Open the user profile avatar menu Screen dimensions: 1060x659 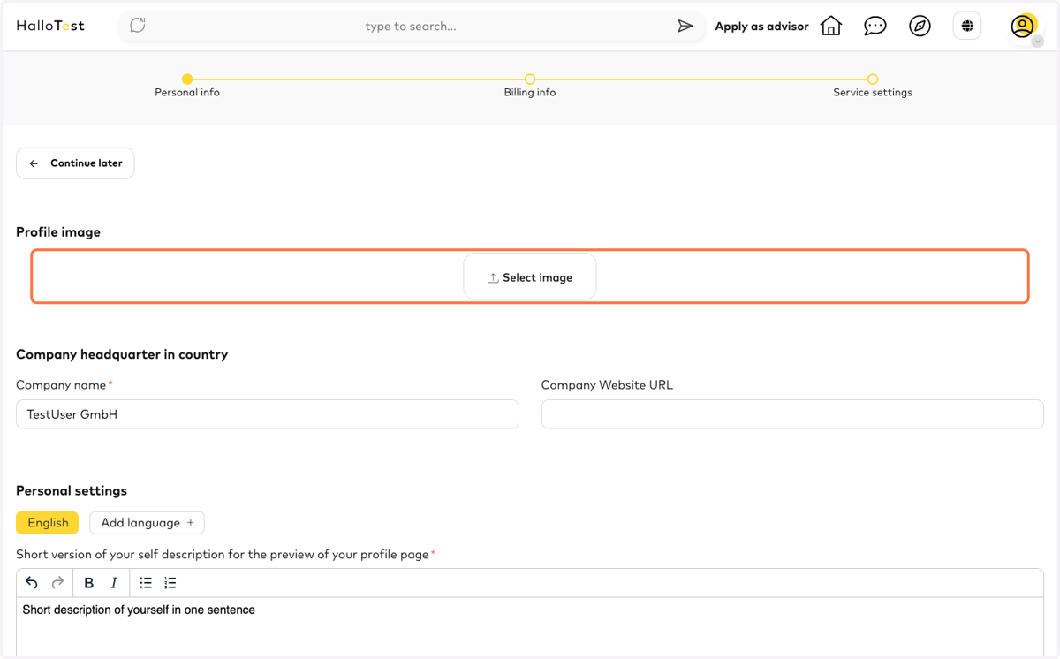(1023, 26)
